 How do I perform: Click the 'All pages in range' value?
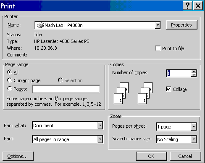51,139
